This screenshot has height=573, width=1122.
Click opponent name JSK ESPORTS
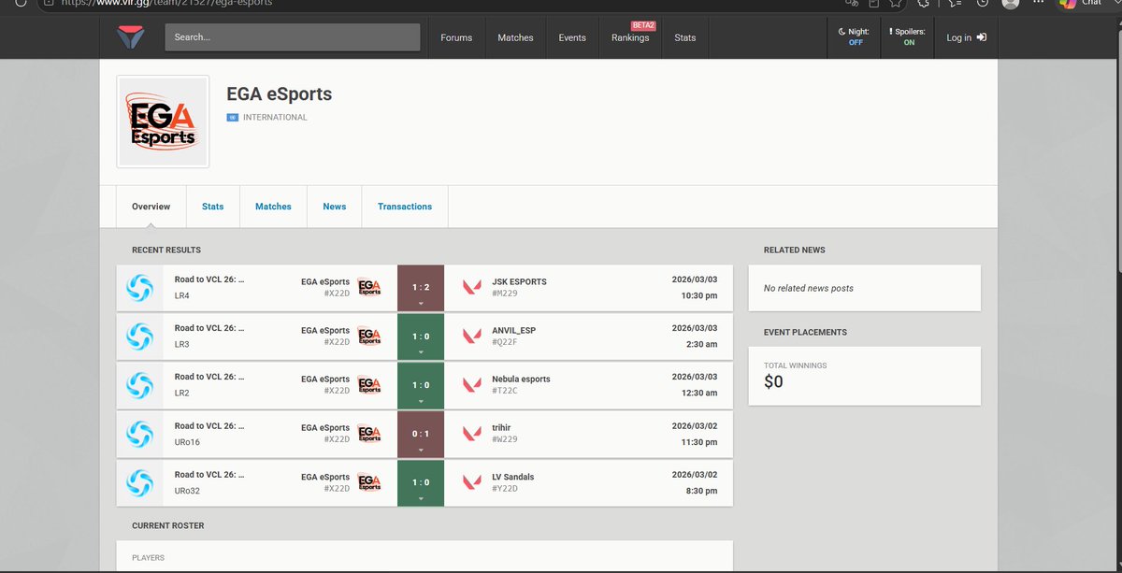point(519,281)
